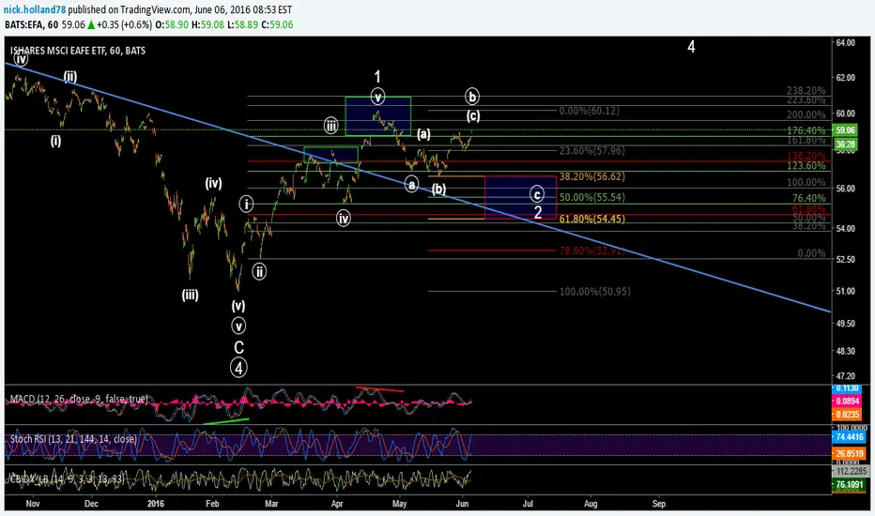875x516 pixels.
Task: Select the circled 4 label below C
Action: 238,368
